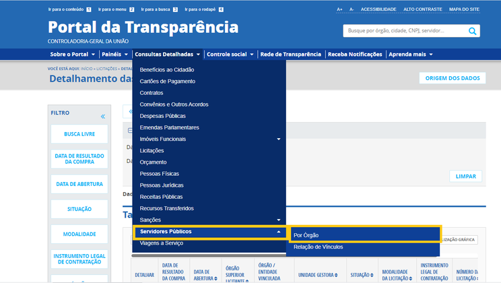
Task: Open Instrumento Legal de Contratação filter
Action: [79, 259]
